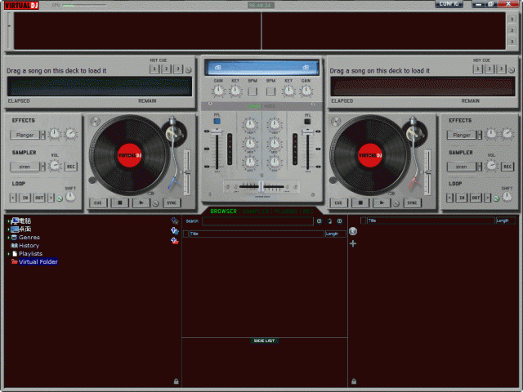Click left deck hot cue clock icon
The width and height of the screenshot is (523, 392).
pos(188,70)
